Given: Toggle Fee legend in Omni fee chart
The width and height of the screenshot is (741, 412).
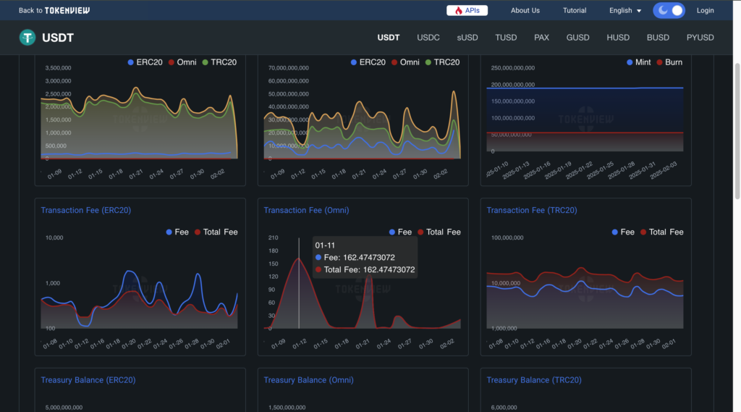Looking at the screenshot, I should click(x=400, y=232).
